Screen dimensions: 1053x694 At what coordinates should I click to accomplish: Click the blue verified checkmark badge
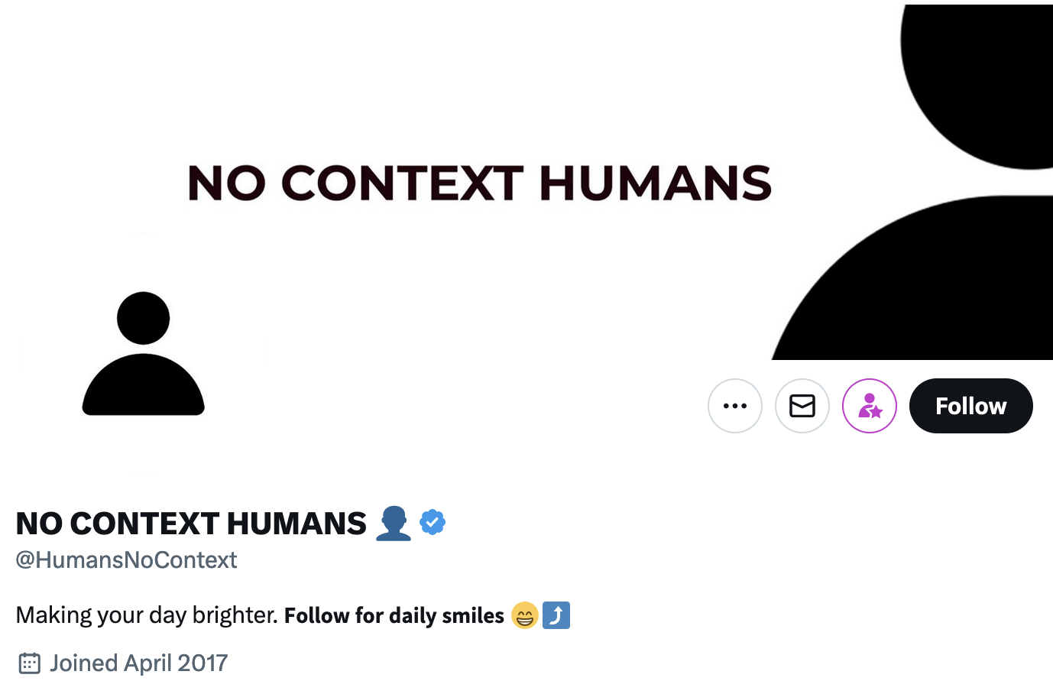click(433, 522)
